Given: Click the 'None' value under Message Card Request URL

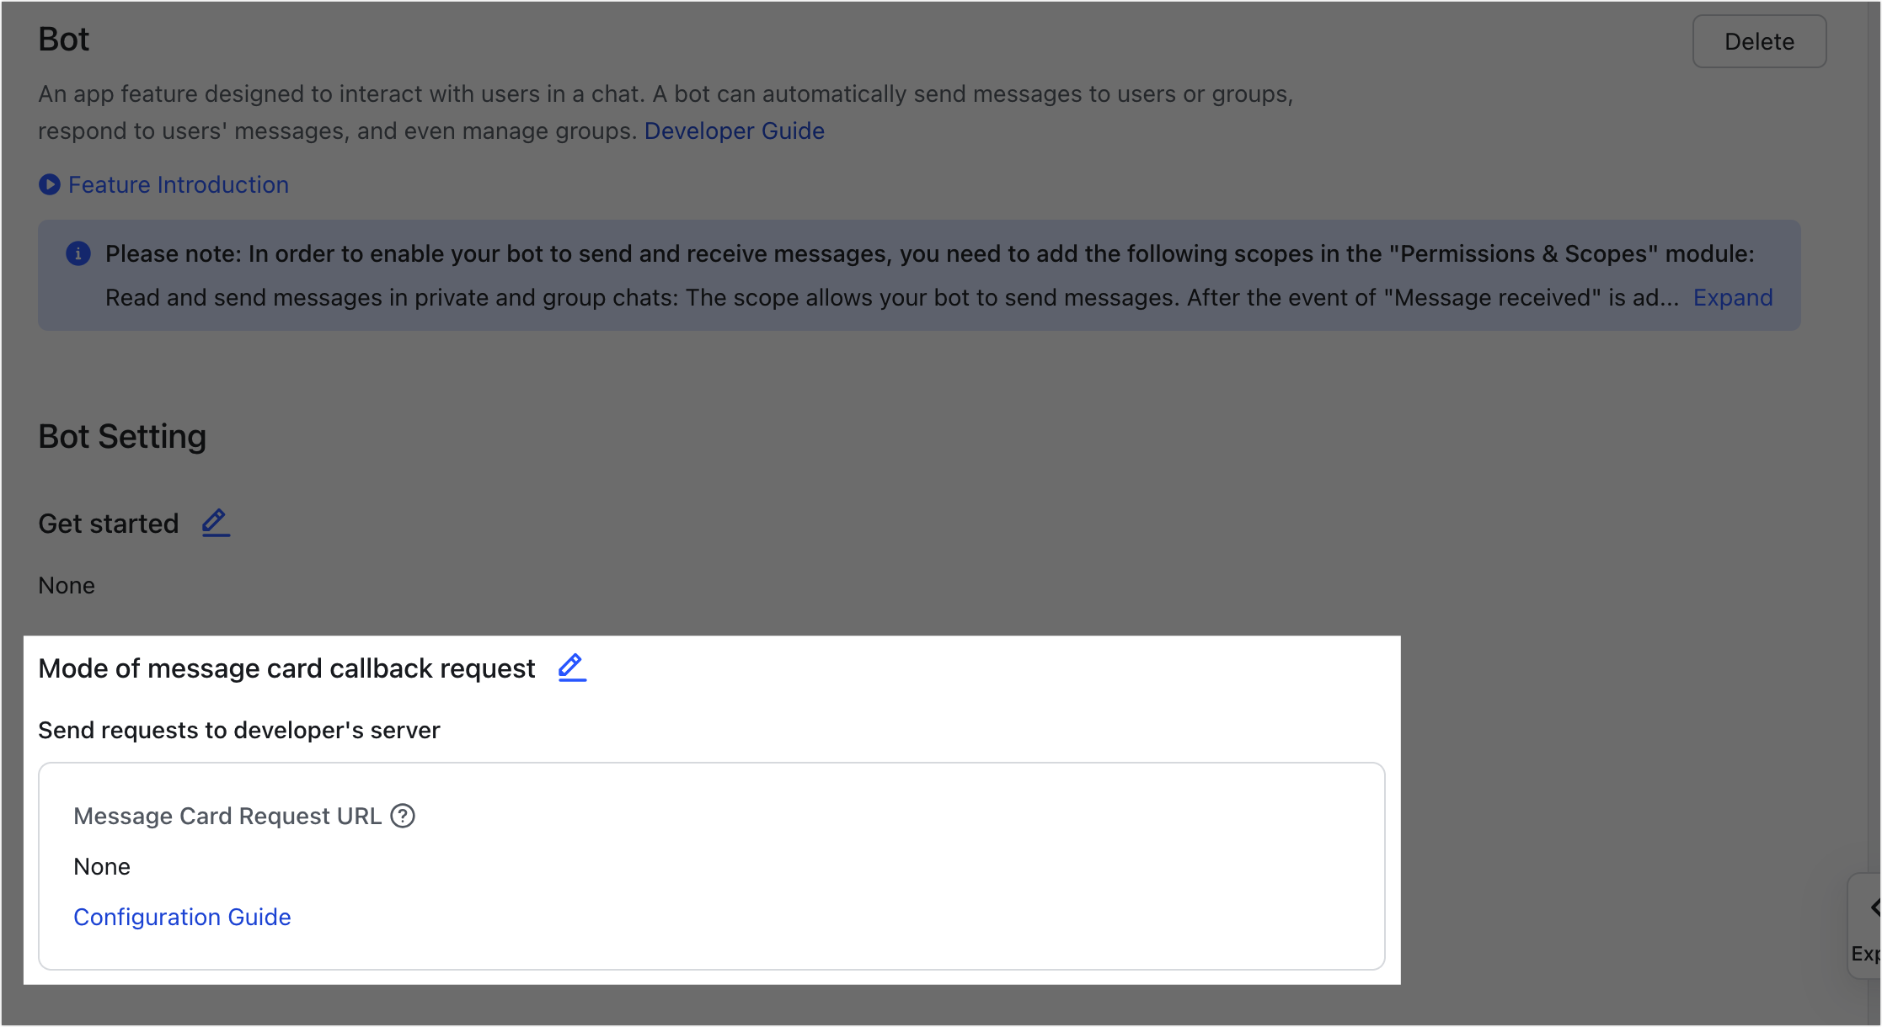Looking at the screenshot, I should tap(102, 866).
